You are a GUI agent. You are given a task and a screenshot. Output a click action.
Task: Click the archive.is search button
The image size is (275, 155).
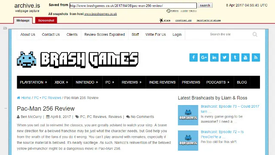point(205,6)
